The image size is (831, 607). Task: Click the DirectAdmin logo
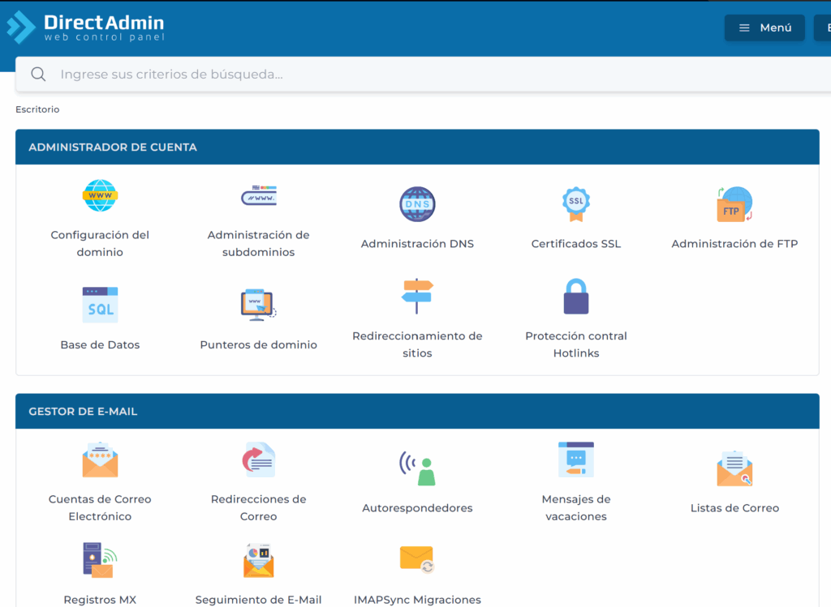pos(85,27)
